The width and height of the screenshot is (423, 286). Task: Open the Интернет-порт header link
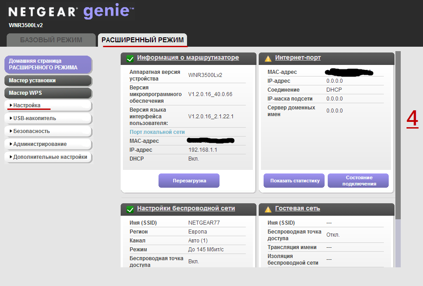pyautogui.click(x=298, y=57)
